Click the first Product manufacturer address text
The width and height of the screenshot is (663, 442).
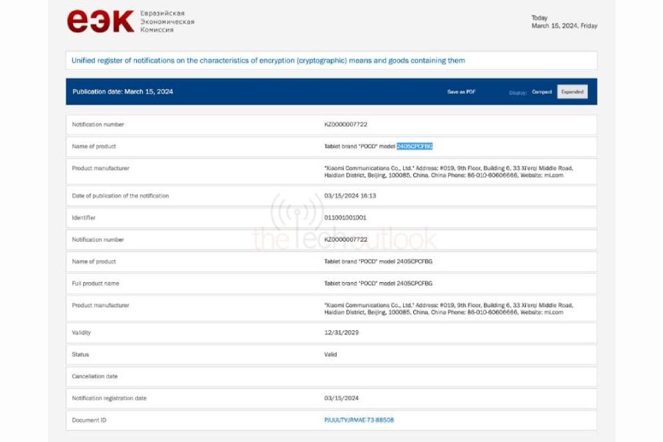coord(448,172)
